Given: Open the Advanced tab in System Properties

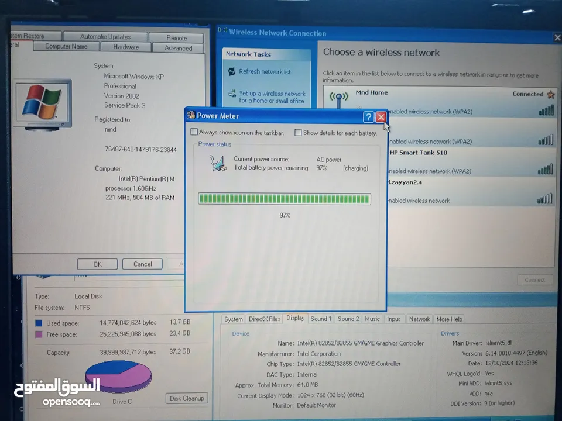Looking at the screenshot, I should click(x=178, y=48).
